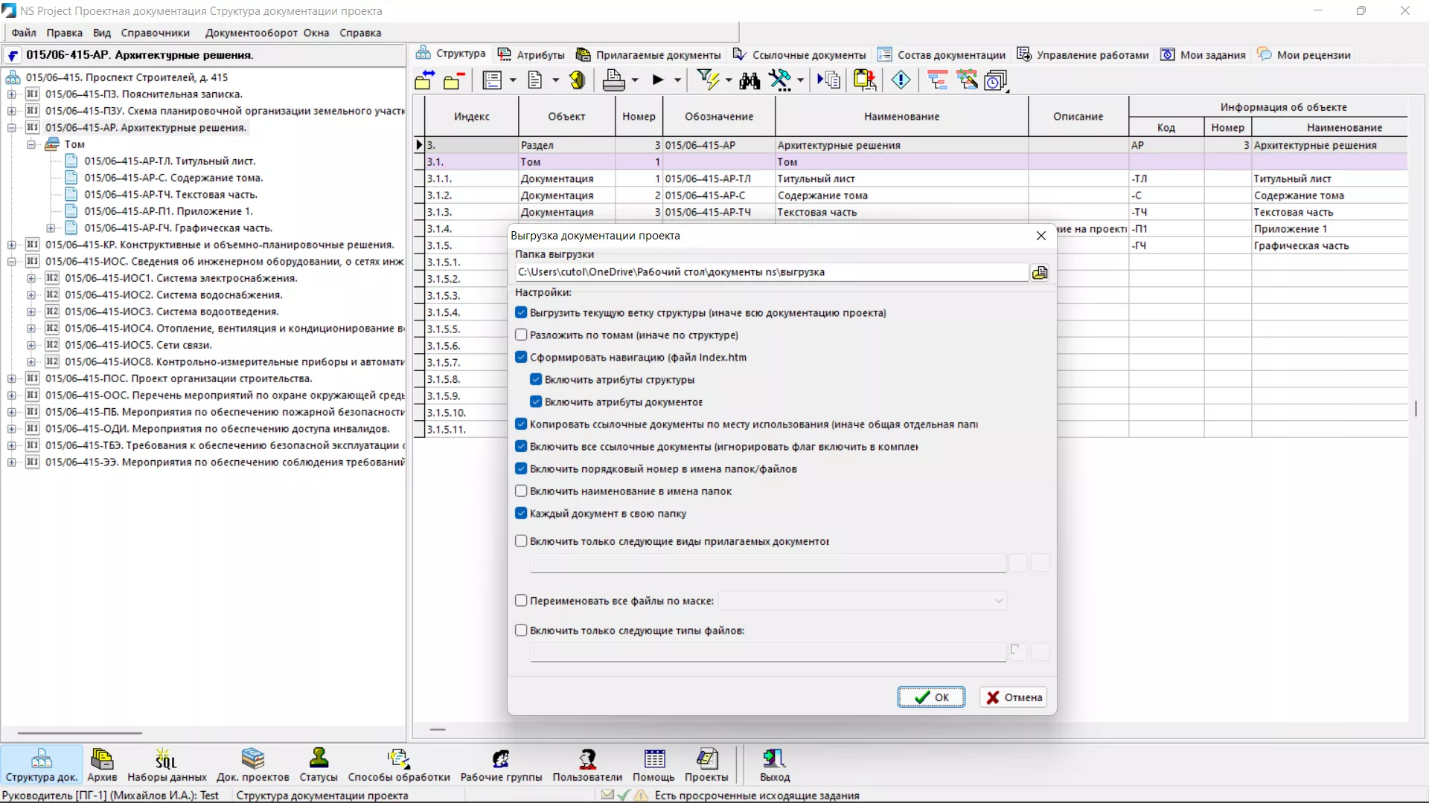1429x803 pixels.
Task: Click the Папка выгрузки path input field
Action: point(771,272)
